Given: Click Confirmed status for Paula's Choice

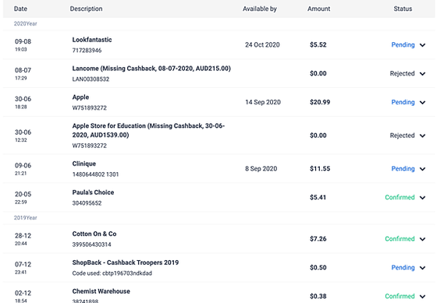Looking at the screenshot, I should (400, 197).
